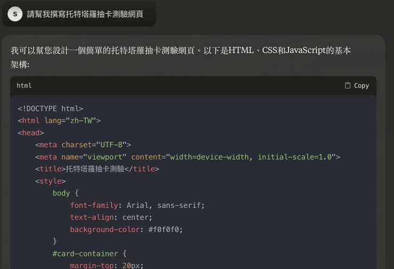Click the clipboard icon beside Copy
Viewport: 394px width, 269px height.
(x=348, y=86)
